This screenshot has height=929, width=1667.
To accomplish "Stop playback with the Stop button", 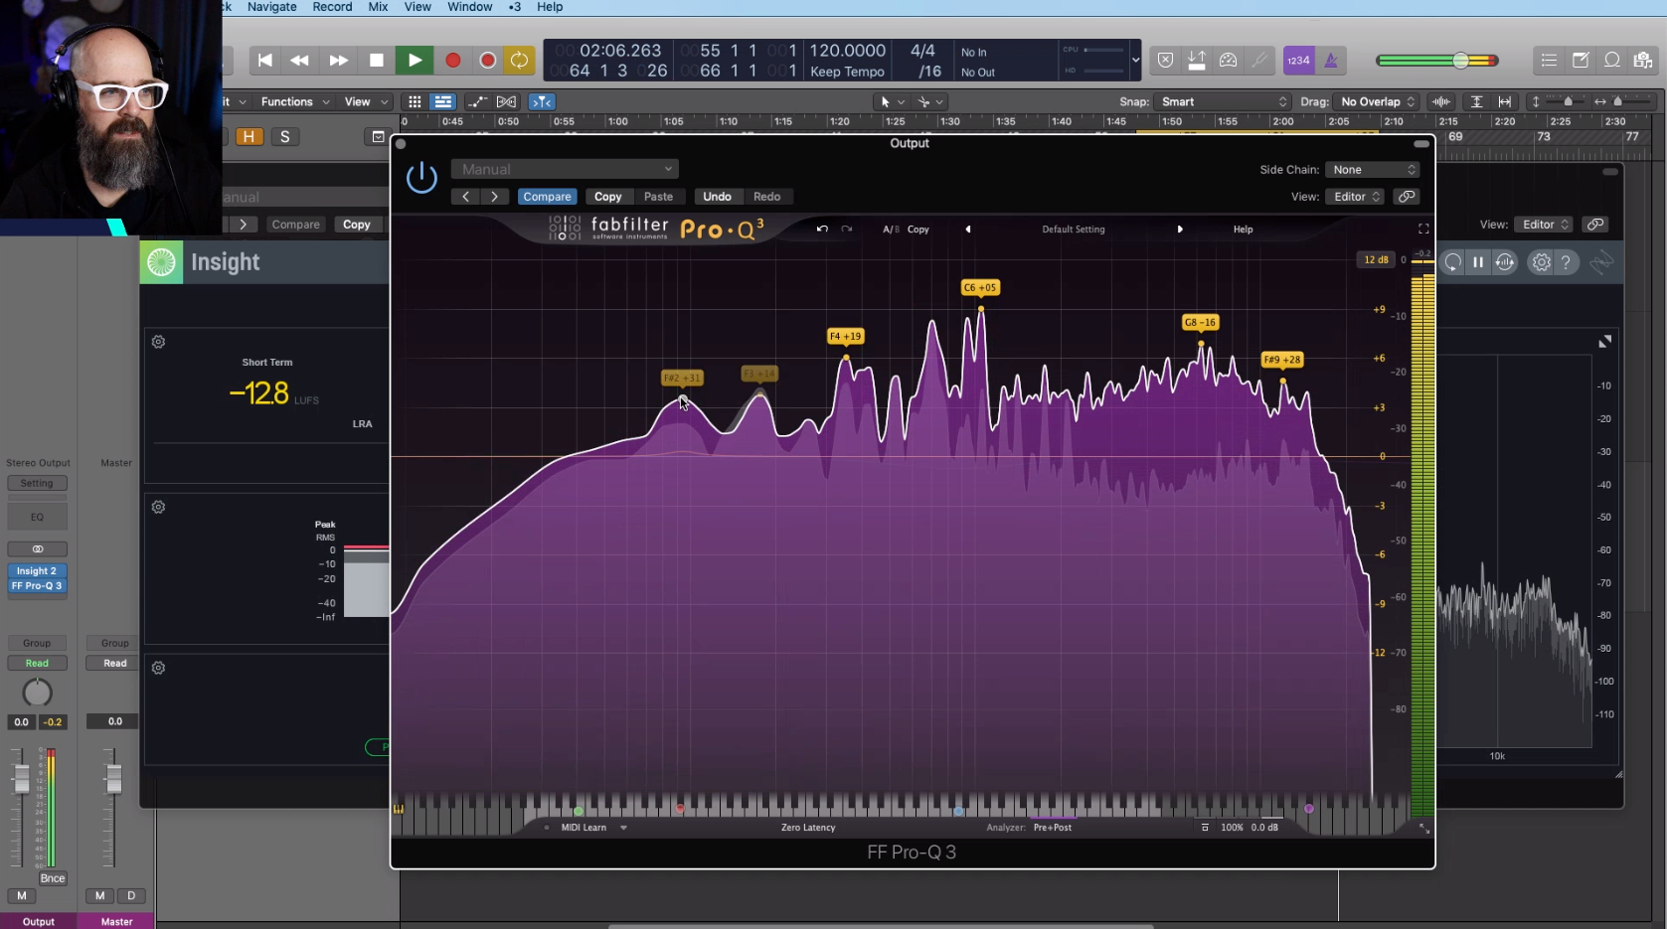I will 376,61.
